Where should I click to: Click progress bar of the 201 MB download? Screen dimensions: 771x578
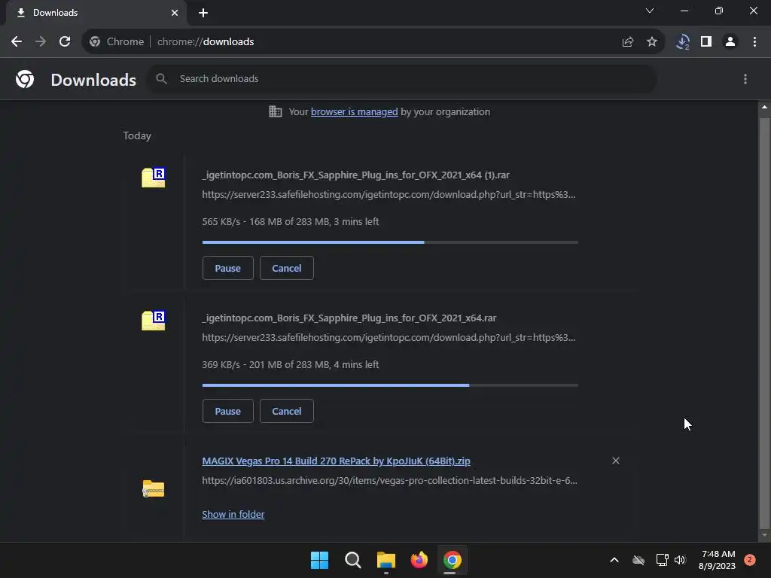[x=390, y=385]
